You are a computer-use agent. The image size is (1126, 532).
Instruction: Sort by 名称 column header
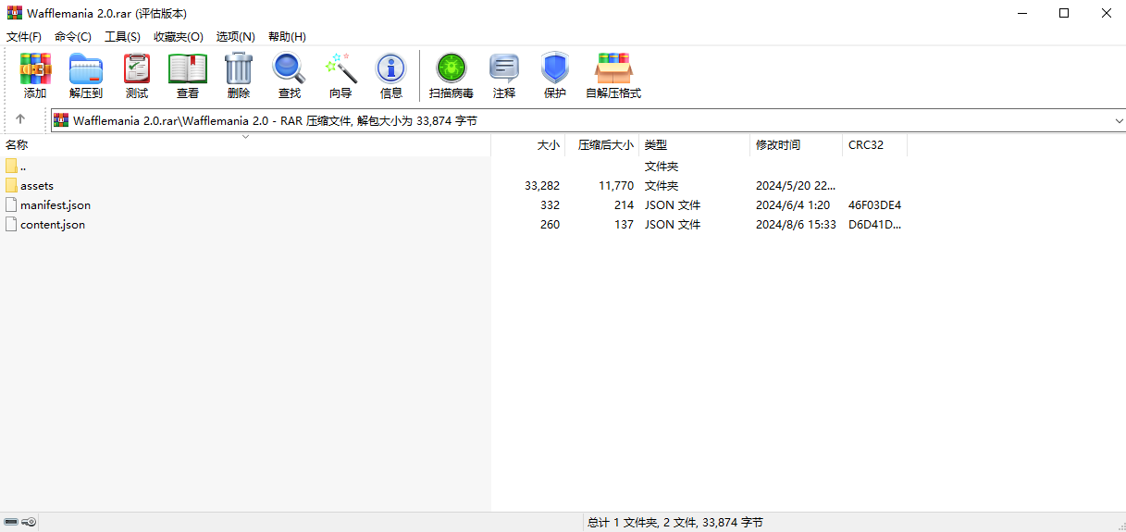coord(18,145)
